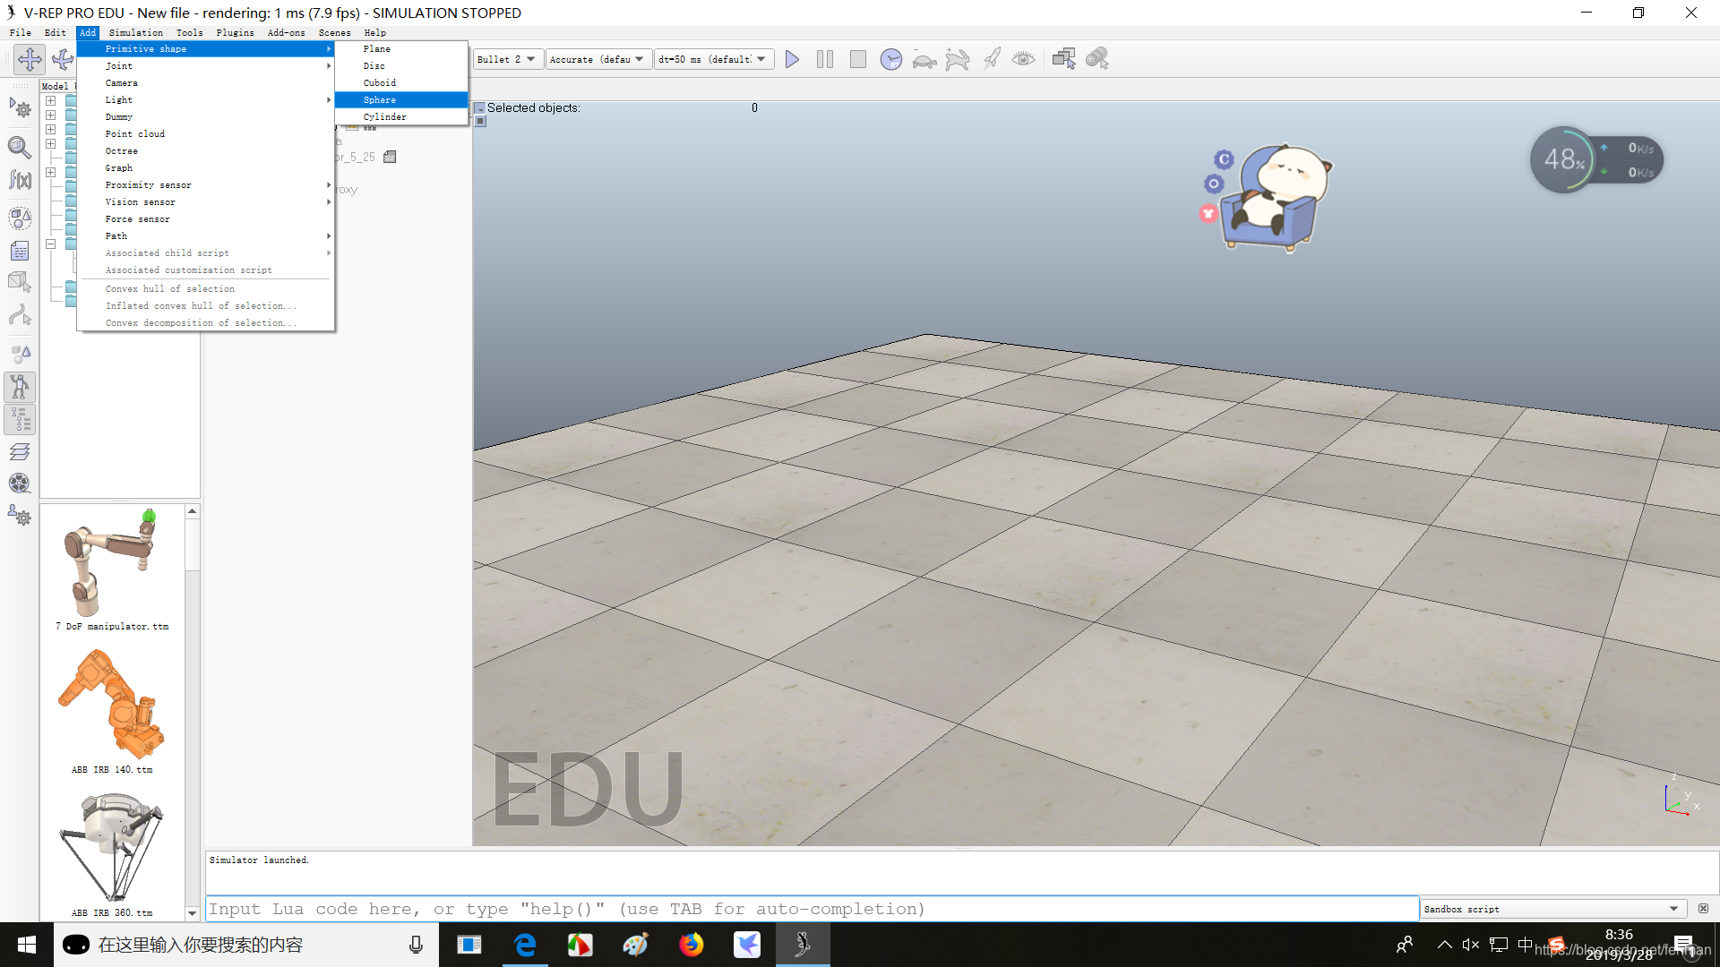Screen dimensions: 1720x967
Task: Click the Pause simulation button
Action: tap(823, 59)
